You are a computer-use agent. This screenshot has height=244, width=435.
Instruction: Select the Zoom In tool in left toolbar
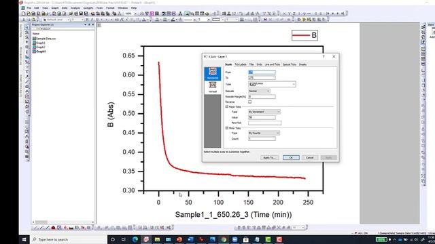click(x=27, y=32)
